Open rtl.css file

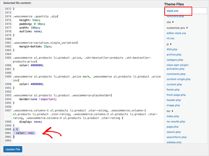click(x=171, y=39)
